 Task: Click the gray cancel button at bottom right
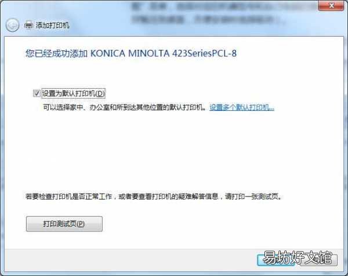click(x=318, y=260)
